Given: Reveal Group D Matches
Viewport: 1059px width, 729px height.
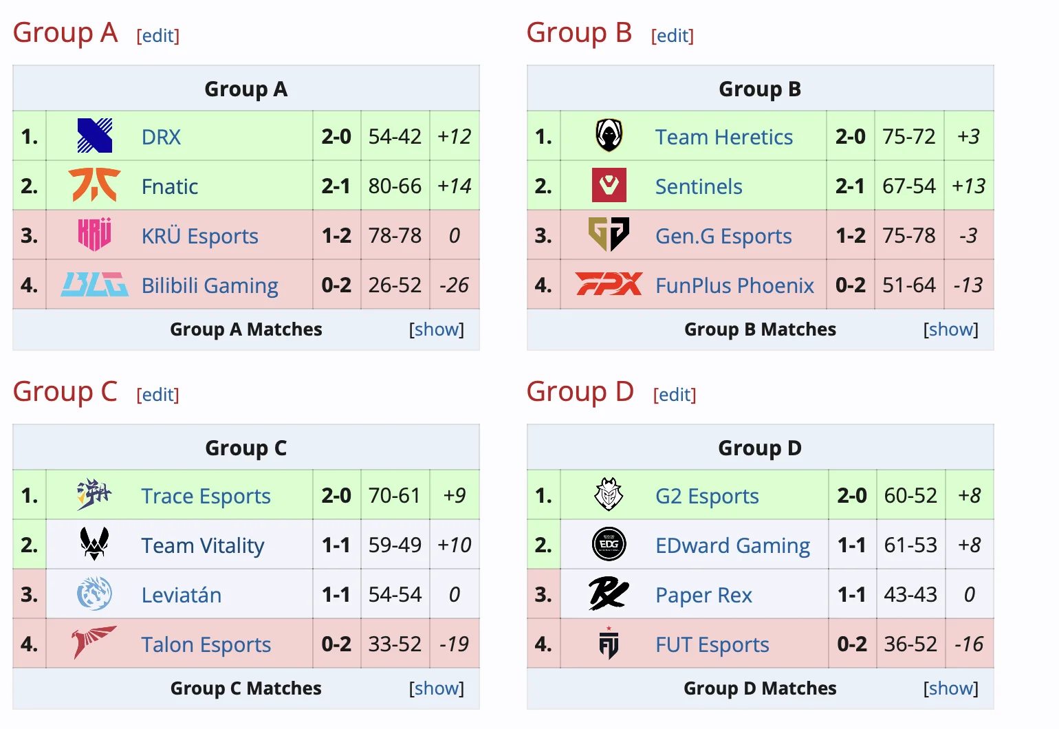Looking at the screenshot, I should (950, 688).
